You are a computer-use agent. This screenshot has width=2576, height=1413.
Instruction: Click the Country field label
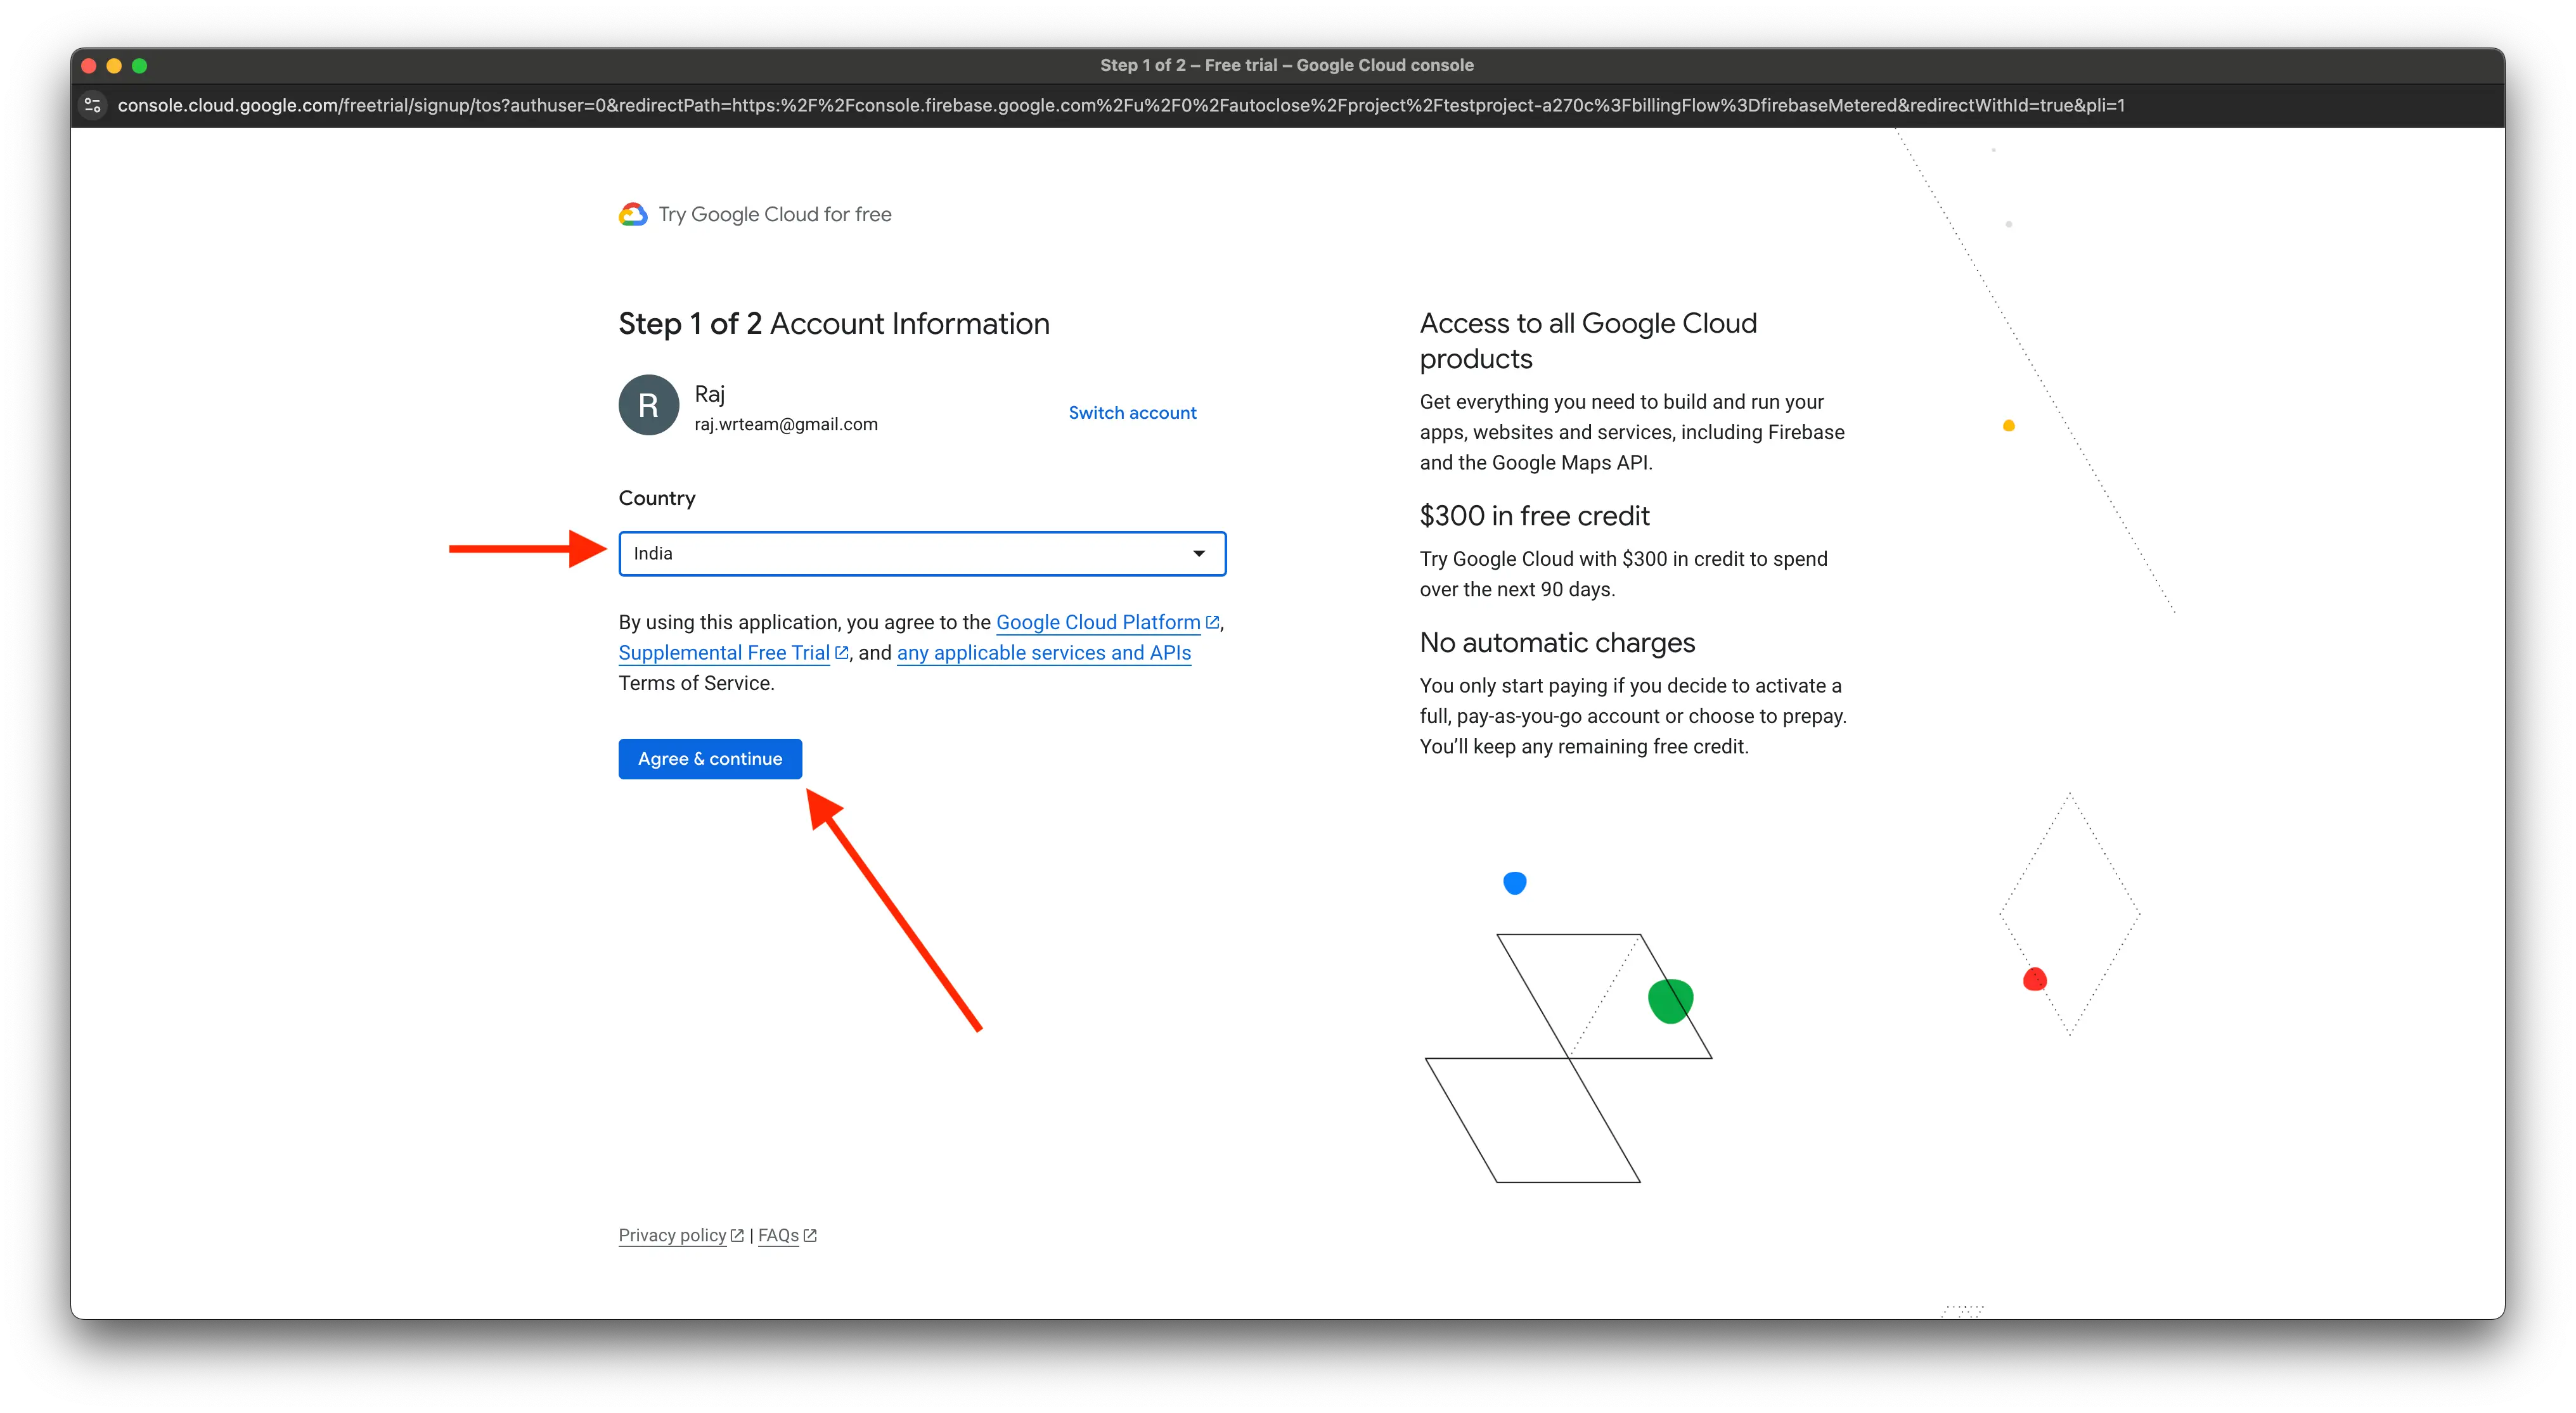point(657,497)
